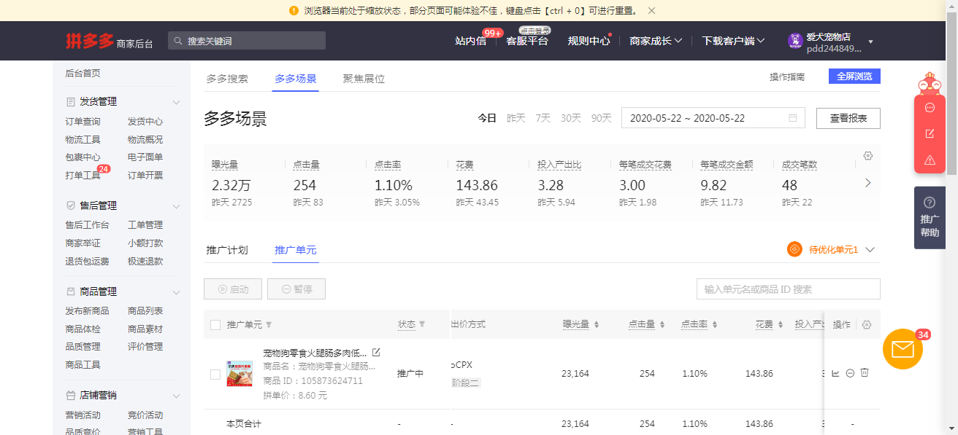Open the 操作指南 link
This screenshot has width=958, height=435.
(787, 77)
